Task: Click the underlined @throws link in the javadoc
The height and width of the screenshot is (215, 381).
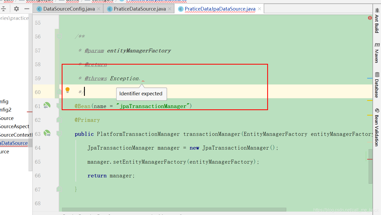Action: pyautogui.click(x=96, y=78)
